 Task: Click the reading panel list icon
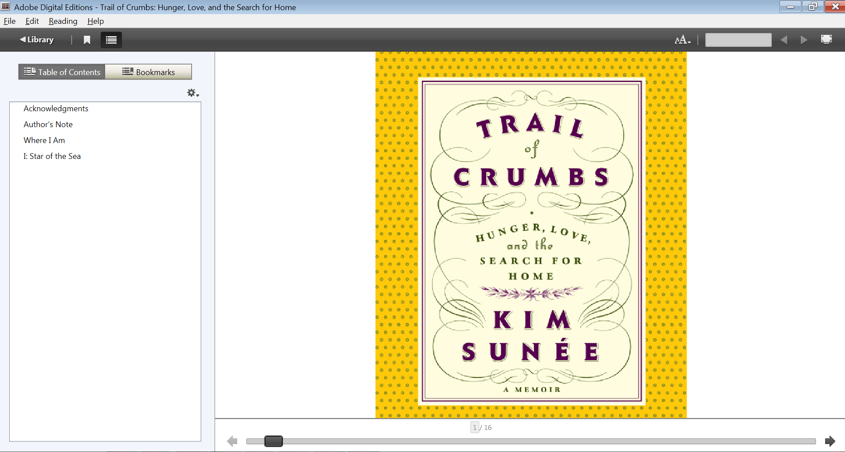[x=110, y=40]
